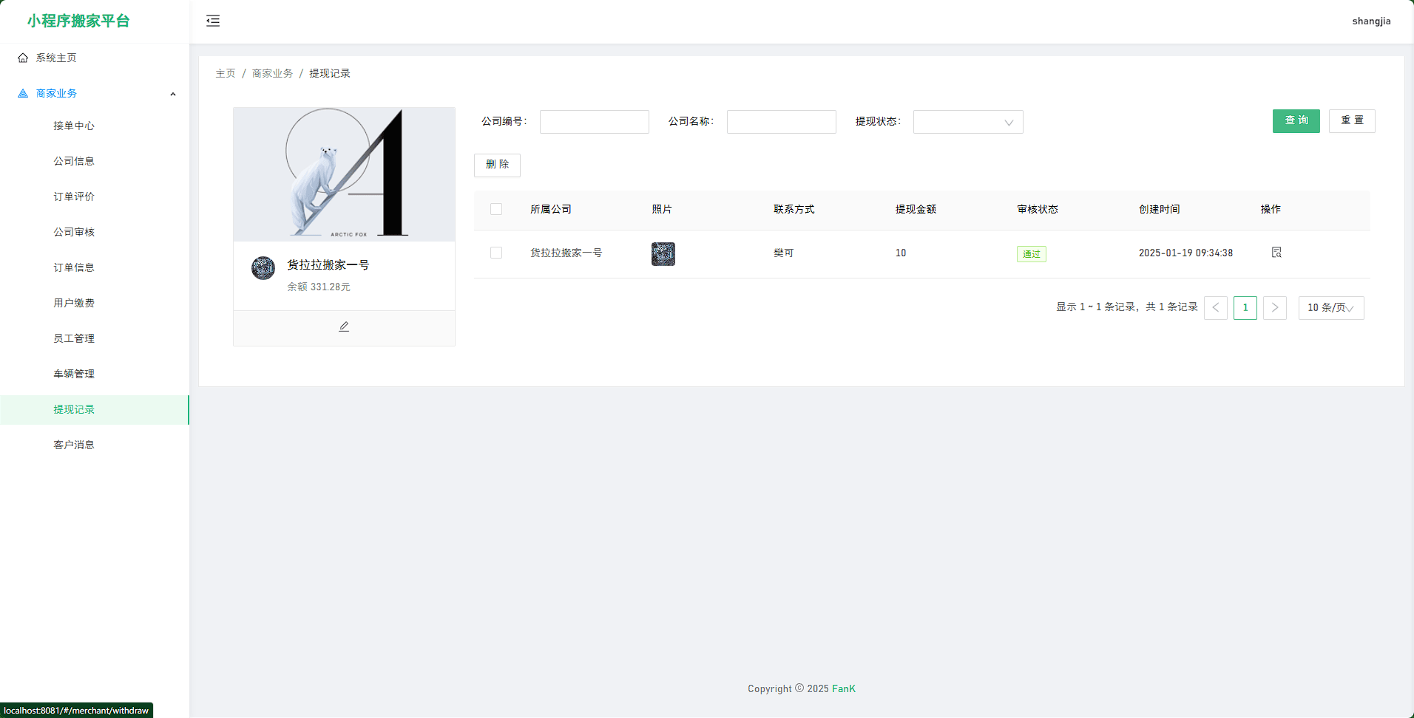
Task: Open 订单信息 menu item
Action: (x=95, y=267)
